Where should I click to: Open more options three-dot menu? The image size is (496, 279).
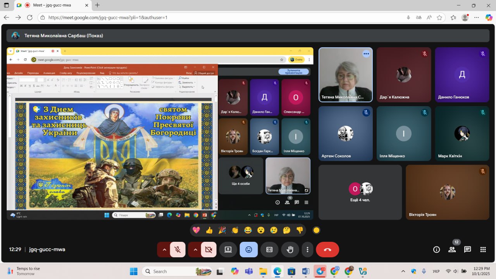pos(307,250)
